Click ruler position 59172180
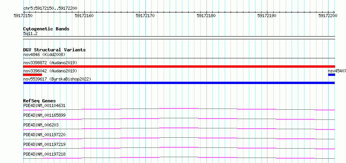Screen dimensions: 346x163 point(206,16)
